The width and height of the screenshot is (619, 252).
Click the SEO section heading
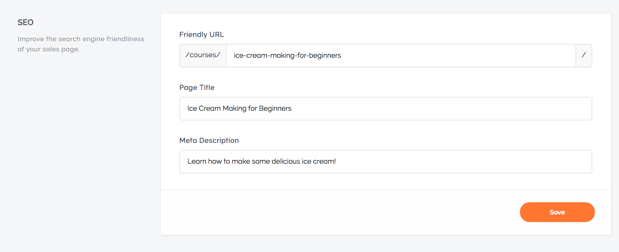click(x=25, y=22)
